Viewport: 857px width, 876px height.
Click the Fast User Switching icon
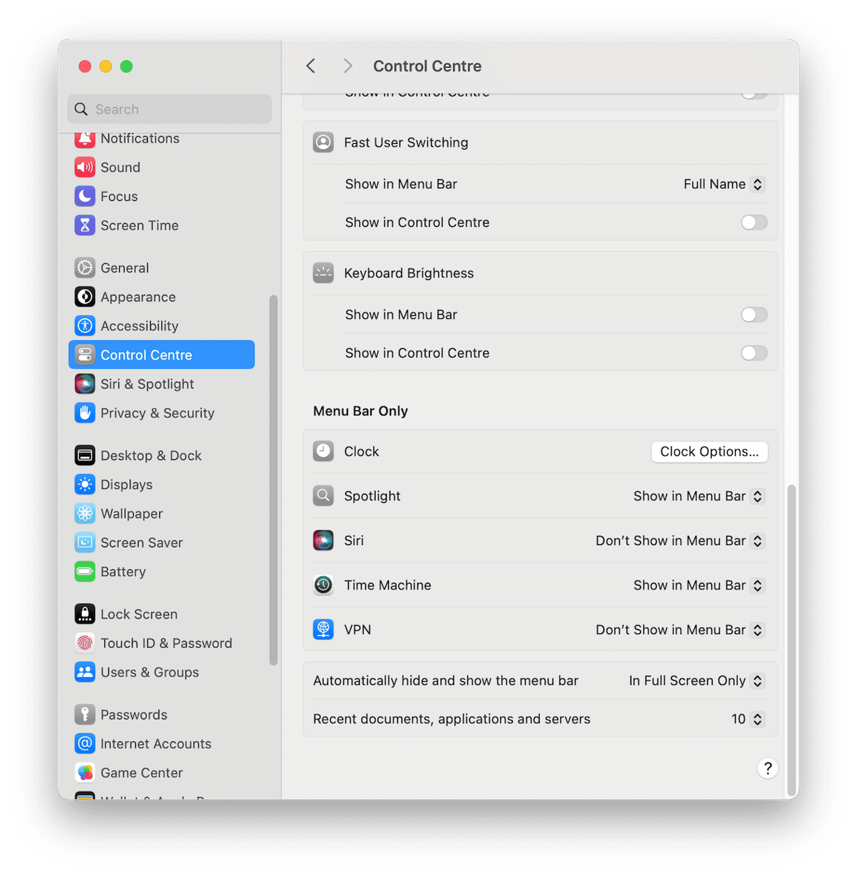323,142
